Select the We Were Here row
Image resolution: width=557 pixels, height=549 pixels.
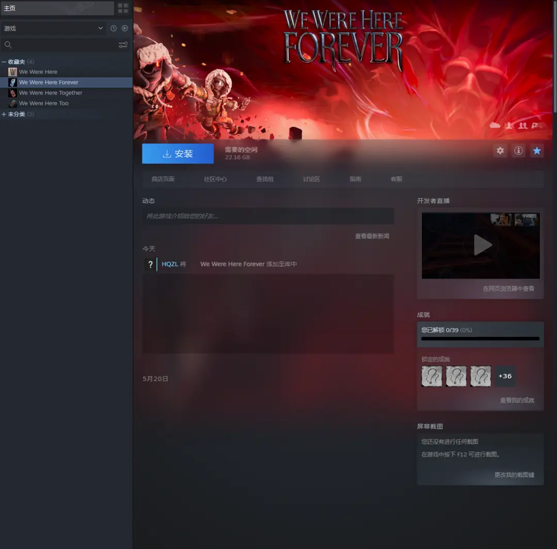[67, 72]
